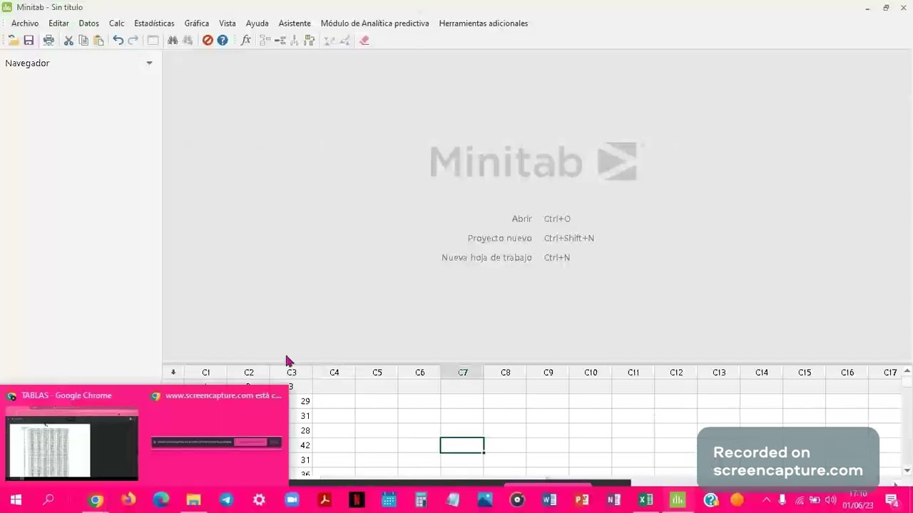The image size is (913, 513).
Task: Click the worksheet direction arrow corner cell
Action: (x=173, y=372)
